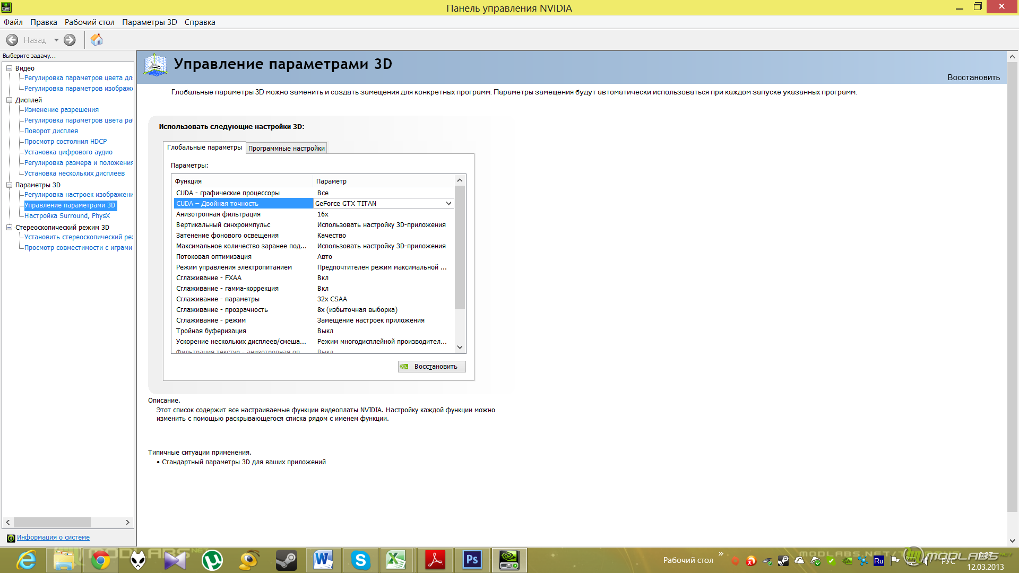Viewport: 1019px width, 573px height.
Task: Open the GeForce GTX TITAN dropdown
Action: point(448,203)
